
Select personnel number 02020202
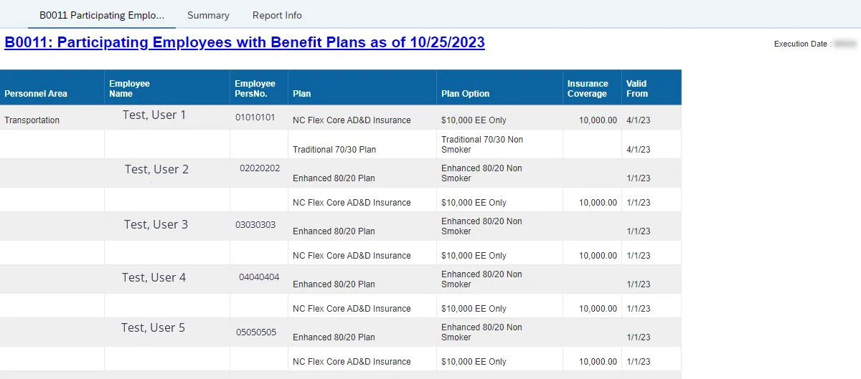(x=260, y=168)
